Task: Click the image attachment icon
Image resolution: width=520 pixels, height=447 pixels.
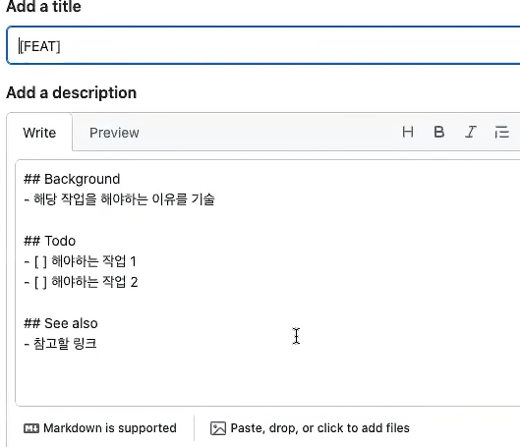Action: tap(218, 428)
